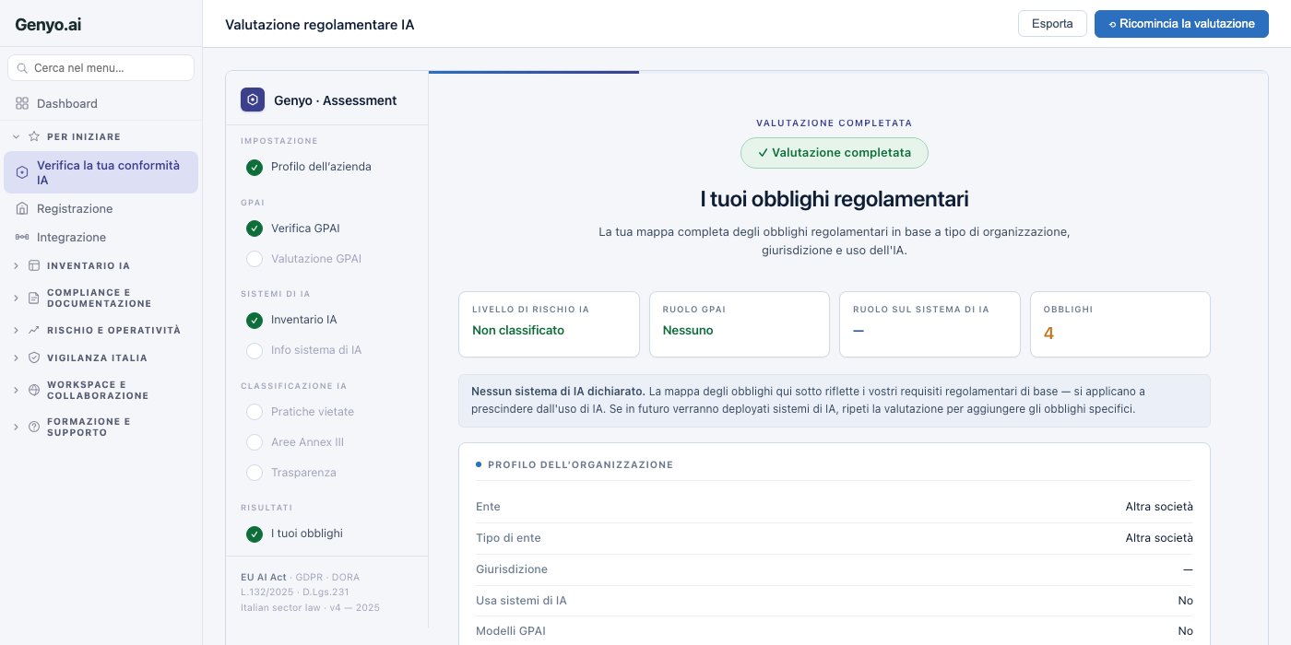
Task: Click the globe icon beside Workspace e collaborazione
Action: click(34, 390)
